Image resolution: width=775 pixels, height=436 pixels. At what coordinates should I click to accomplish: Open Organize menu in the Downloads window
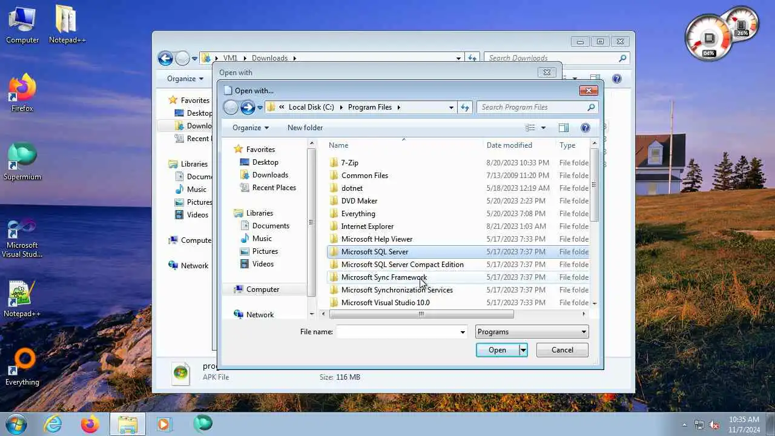[185, 79]
